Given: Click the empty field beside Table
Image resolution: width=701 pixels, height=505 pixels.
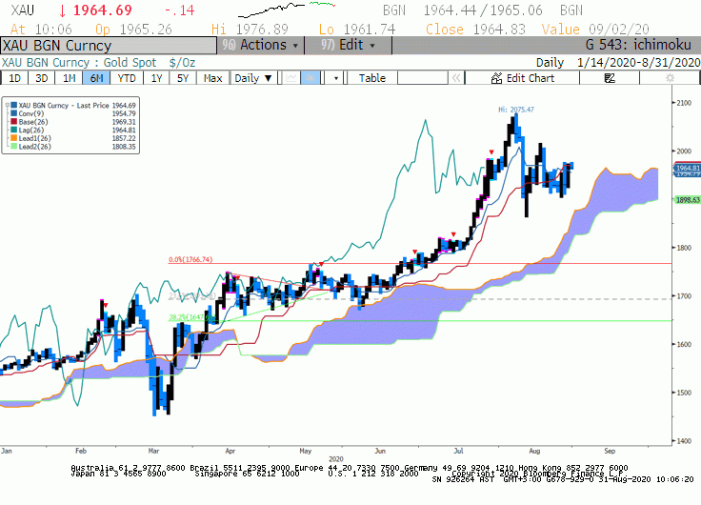Looking at the screenshot, I should pyautogui.click(x=423, y=78).
